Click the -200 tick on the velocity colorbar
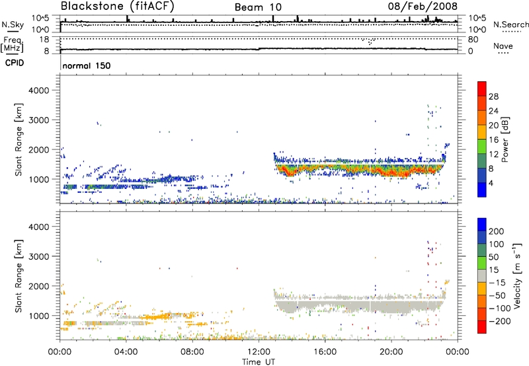Image resolution: width=529 pixels, height=366 pixels. (499, 321)
